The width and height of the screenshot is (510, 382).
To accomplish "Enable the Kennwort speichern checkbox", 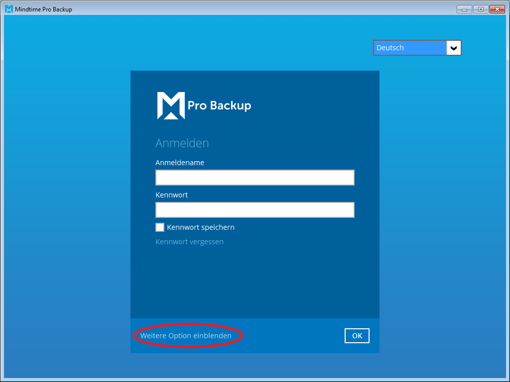I will coord(160,227).
